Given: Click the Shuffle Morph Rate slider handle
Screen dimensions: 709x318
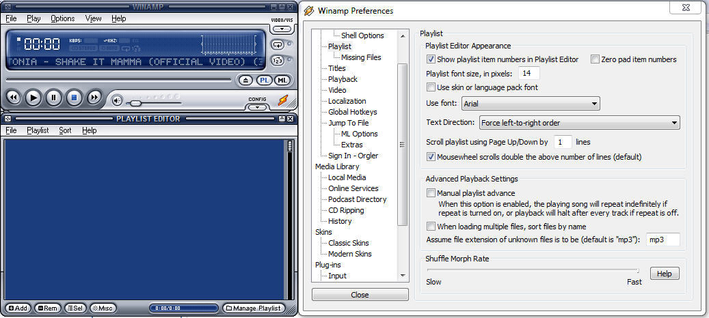Looking at the screenshot, I should pos(638,271).
